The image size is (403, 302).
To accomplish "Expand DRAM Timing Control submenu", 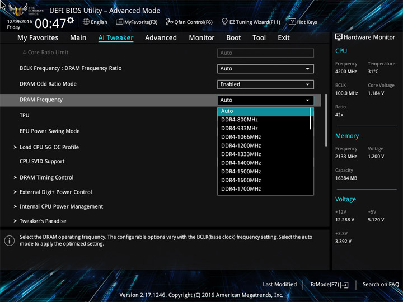I will pos(46,177).
